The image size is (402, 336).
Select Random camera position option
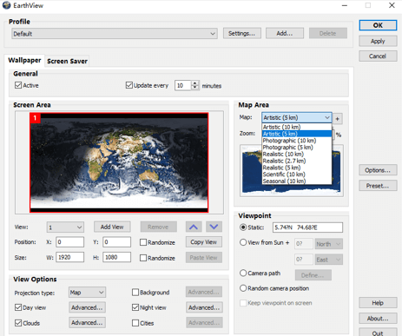point(243,288)
